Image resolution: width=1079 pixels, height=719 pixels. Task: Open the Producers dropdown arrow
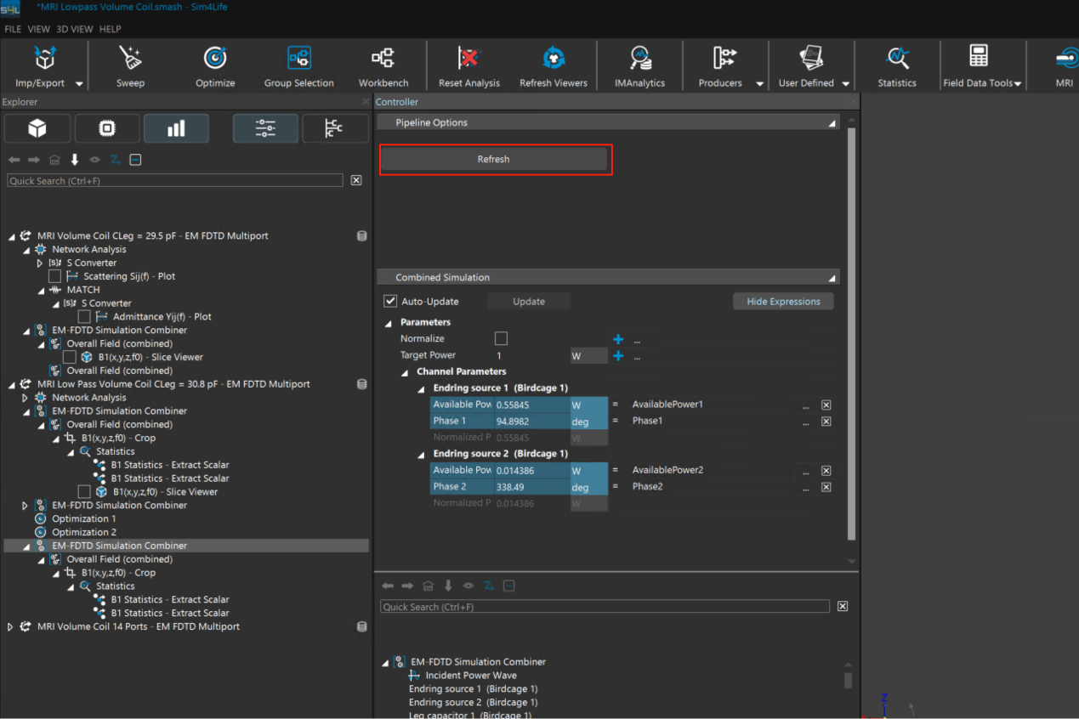759,83
